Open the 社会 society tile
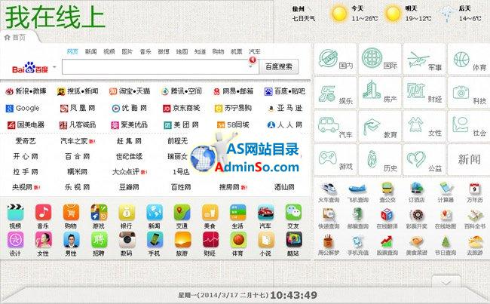Screen dimensions: 490x304 coord(469,127)
